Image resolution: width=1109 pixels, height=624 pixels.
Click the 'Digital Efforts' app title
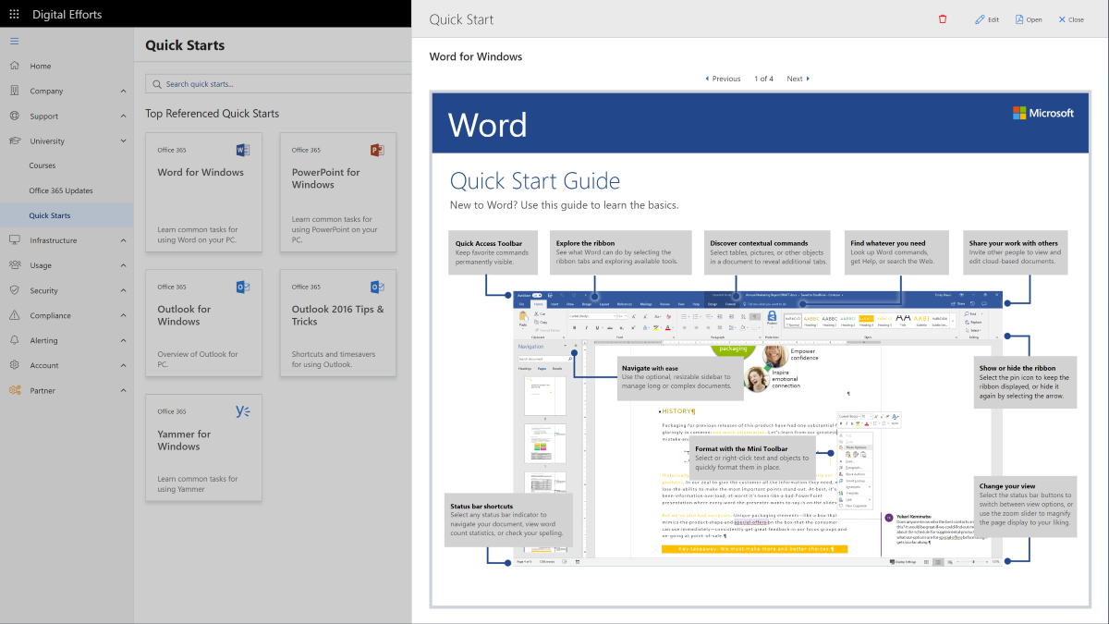(67, 15)
